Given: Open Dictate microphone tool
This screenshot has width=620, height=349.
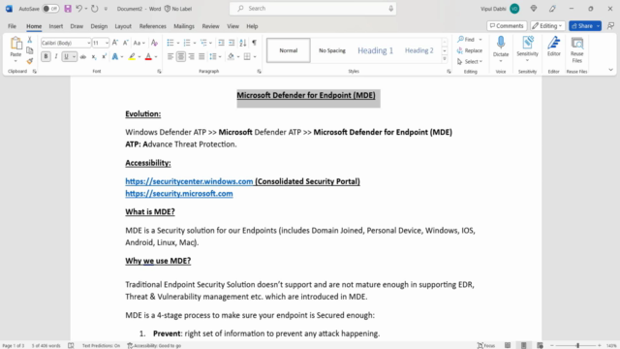Looking at the screenshot, I should [x=501, y=43].
